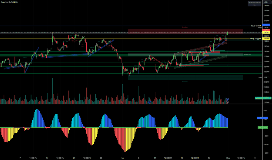The width and height of the screenshot is (272, 160).
Task: Click the 222.00 price axis label
Action: [266, 72]
